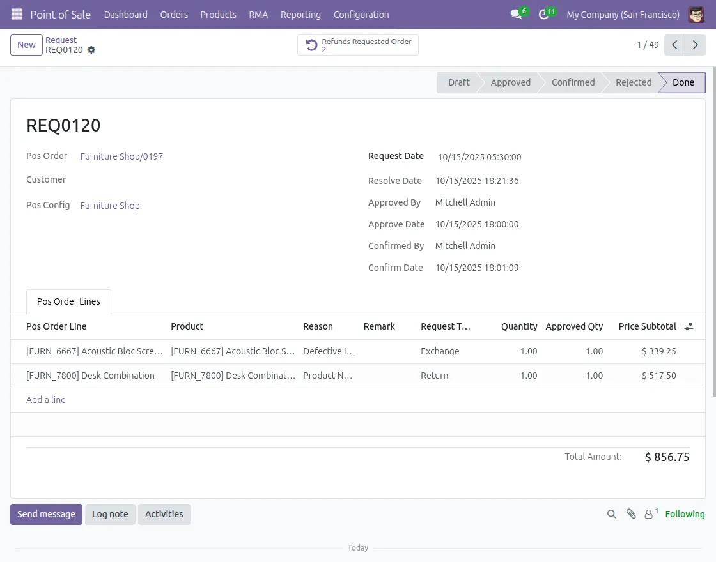Click the paperclip attachments icon
This screenshot has height=562, width=716.
[631, 514]
